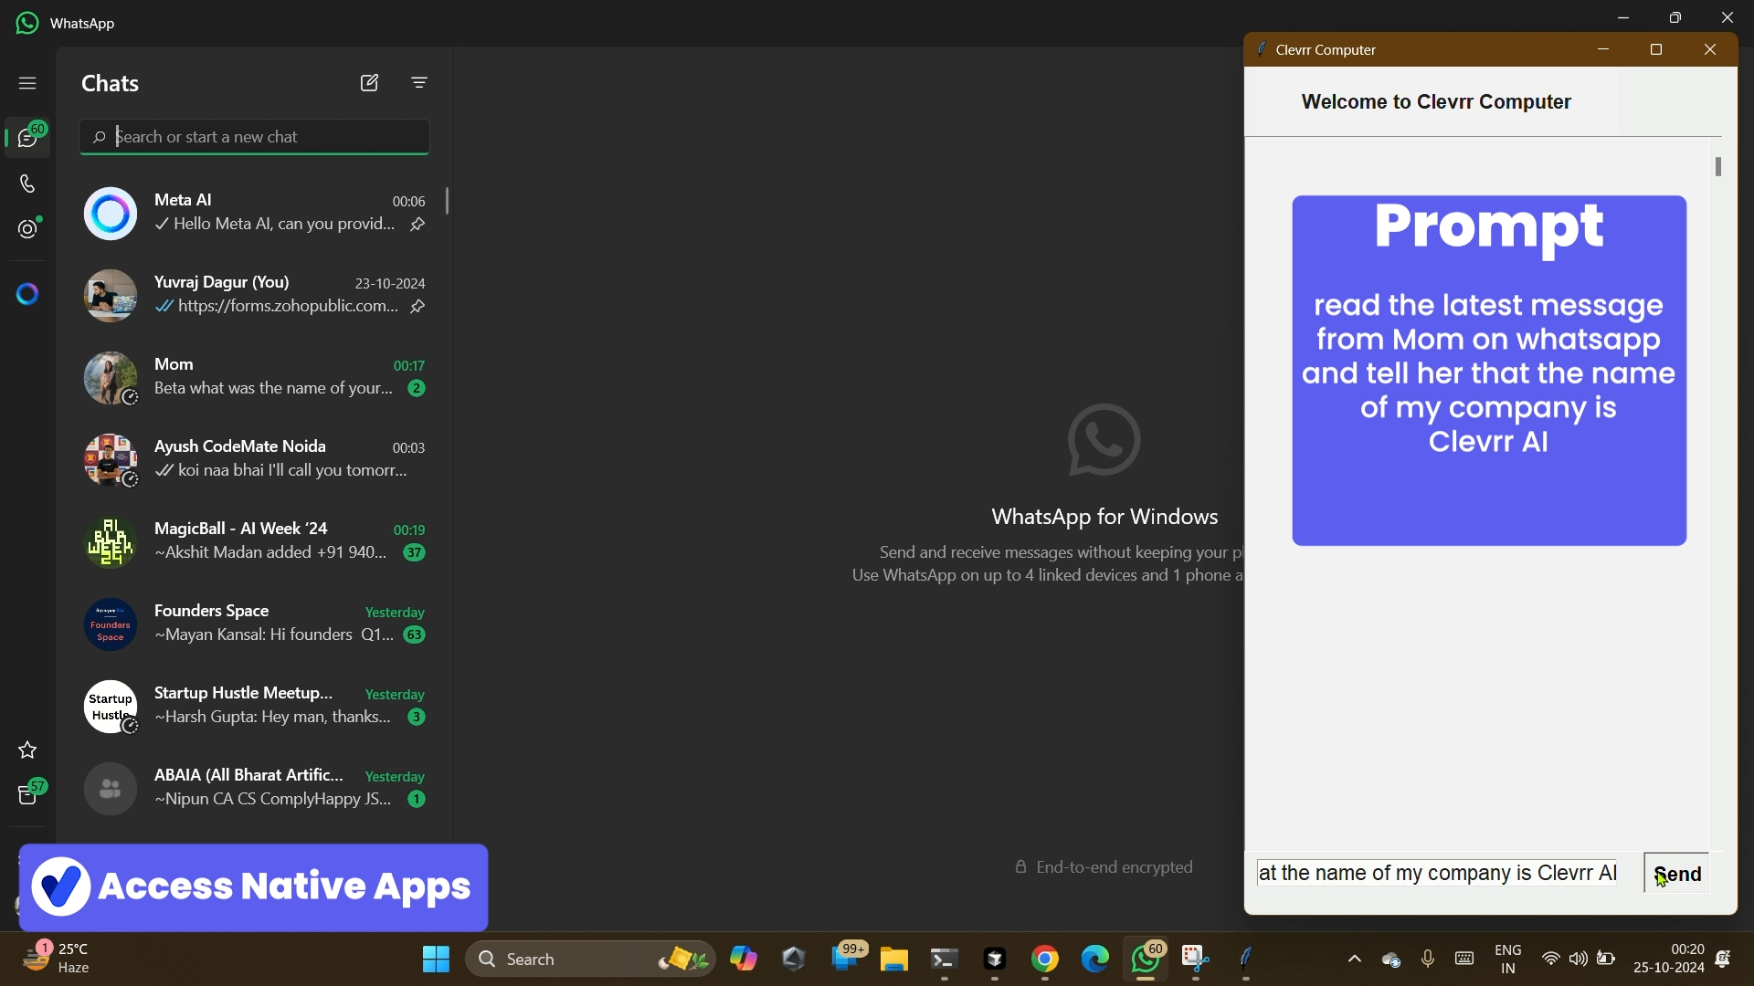1754x986 pixels.
Task: Select the Chats sidebar icon
Action: click(x=27, y=138)
